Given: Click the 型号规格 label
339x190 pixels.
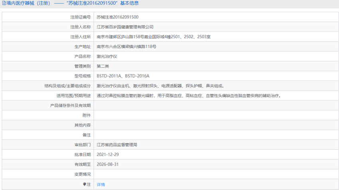Looking at the screenshot, I should click(x=83, y=76).
